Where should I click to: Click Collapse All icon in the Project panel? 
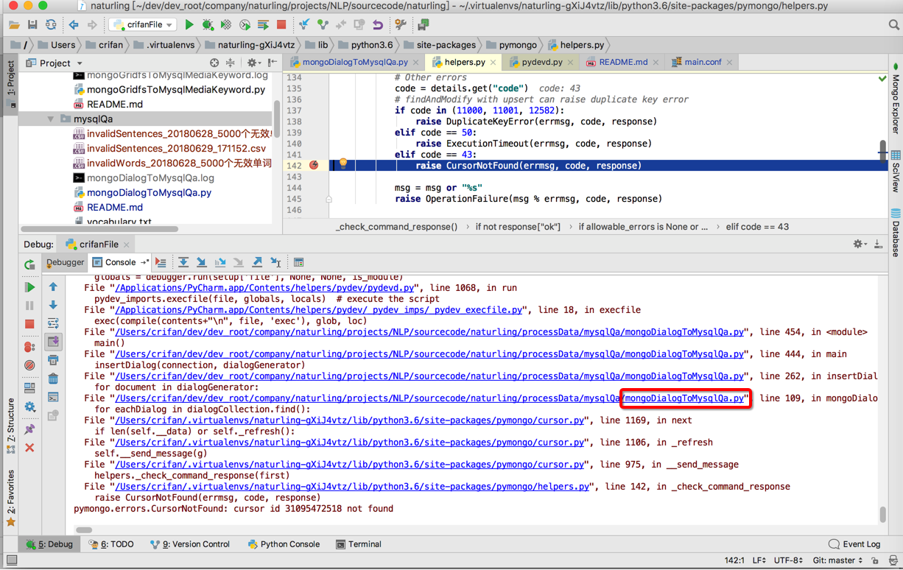point(231,63)
